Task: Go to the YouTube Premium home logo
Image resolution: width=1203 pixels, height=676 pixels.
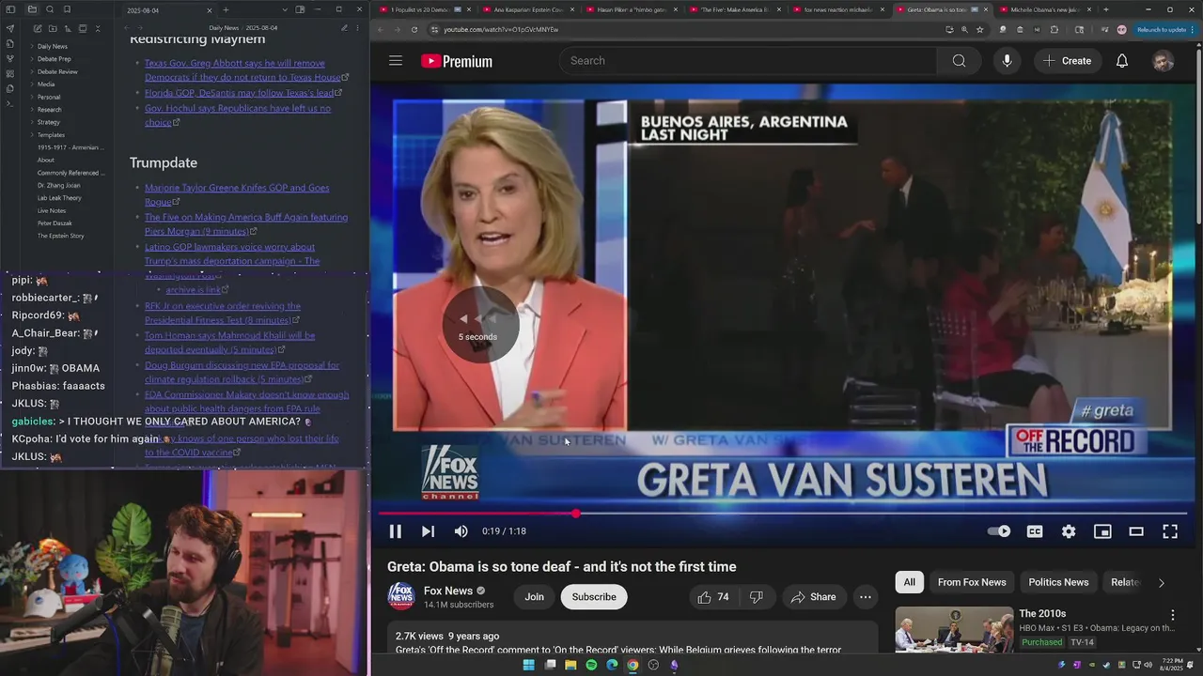Action: [x=457, y=61]
